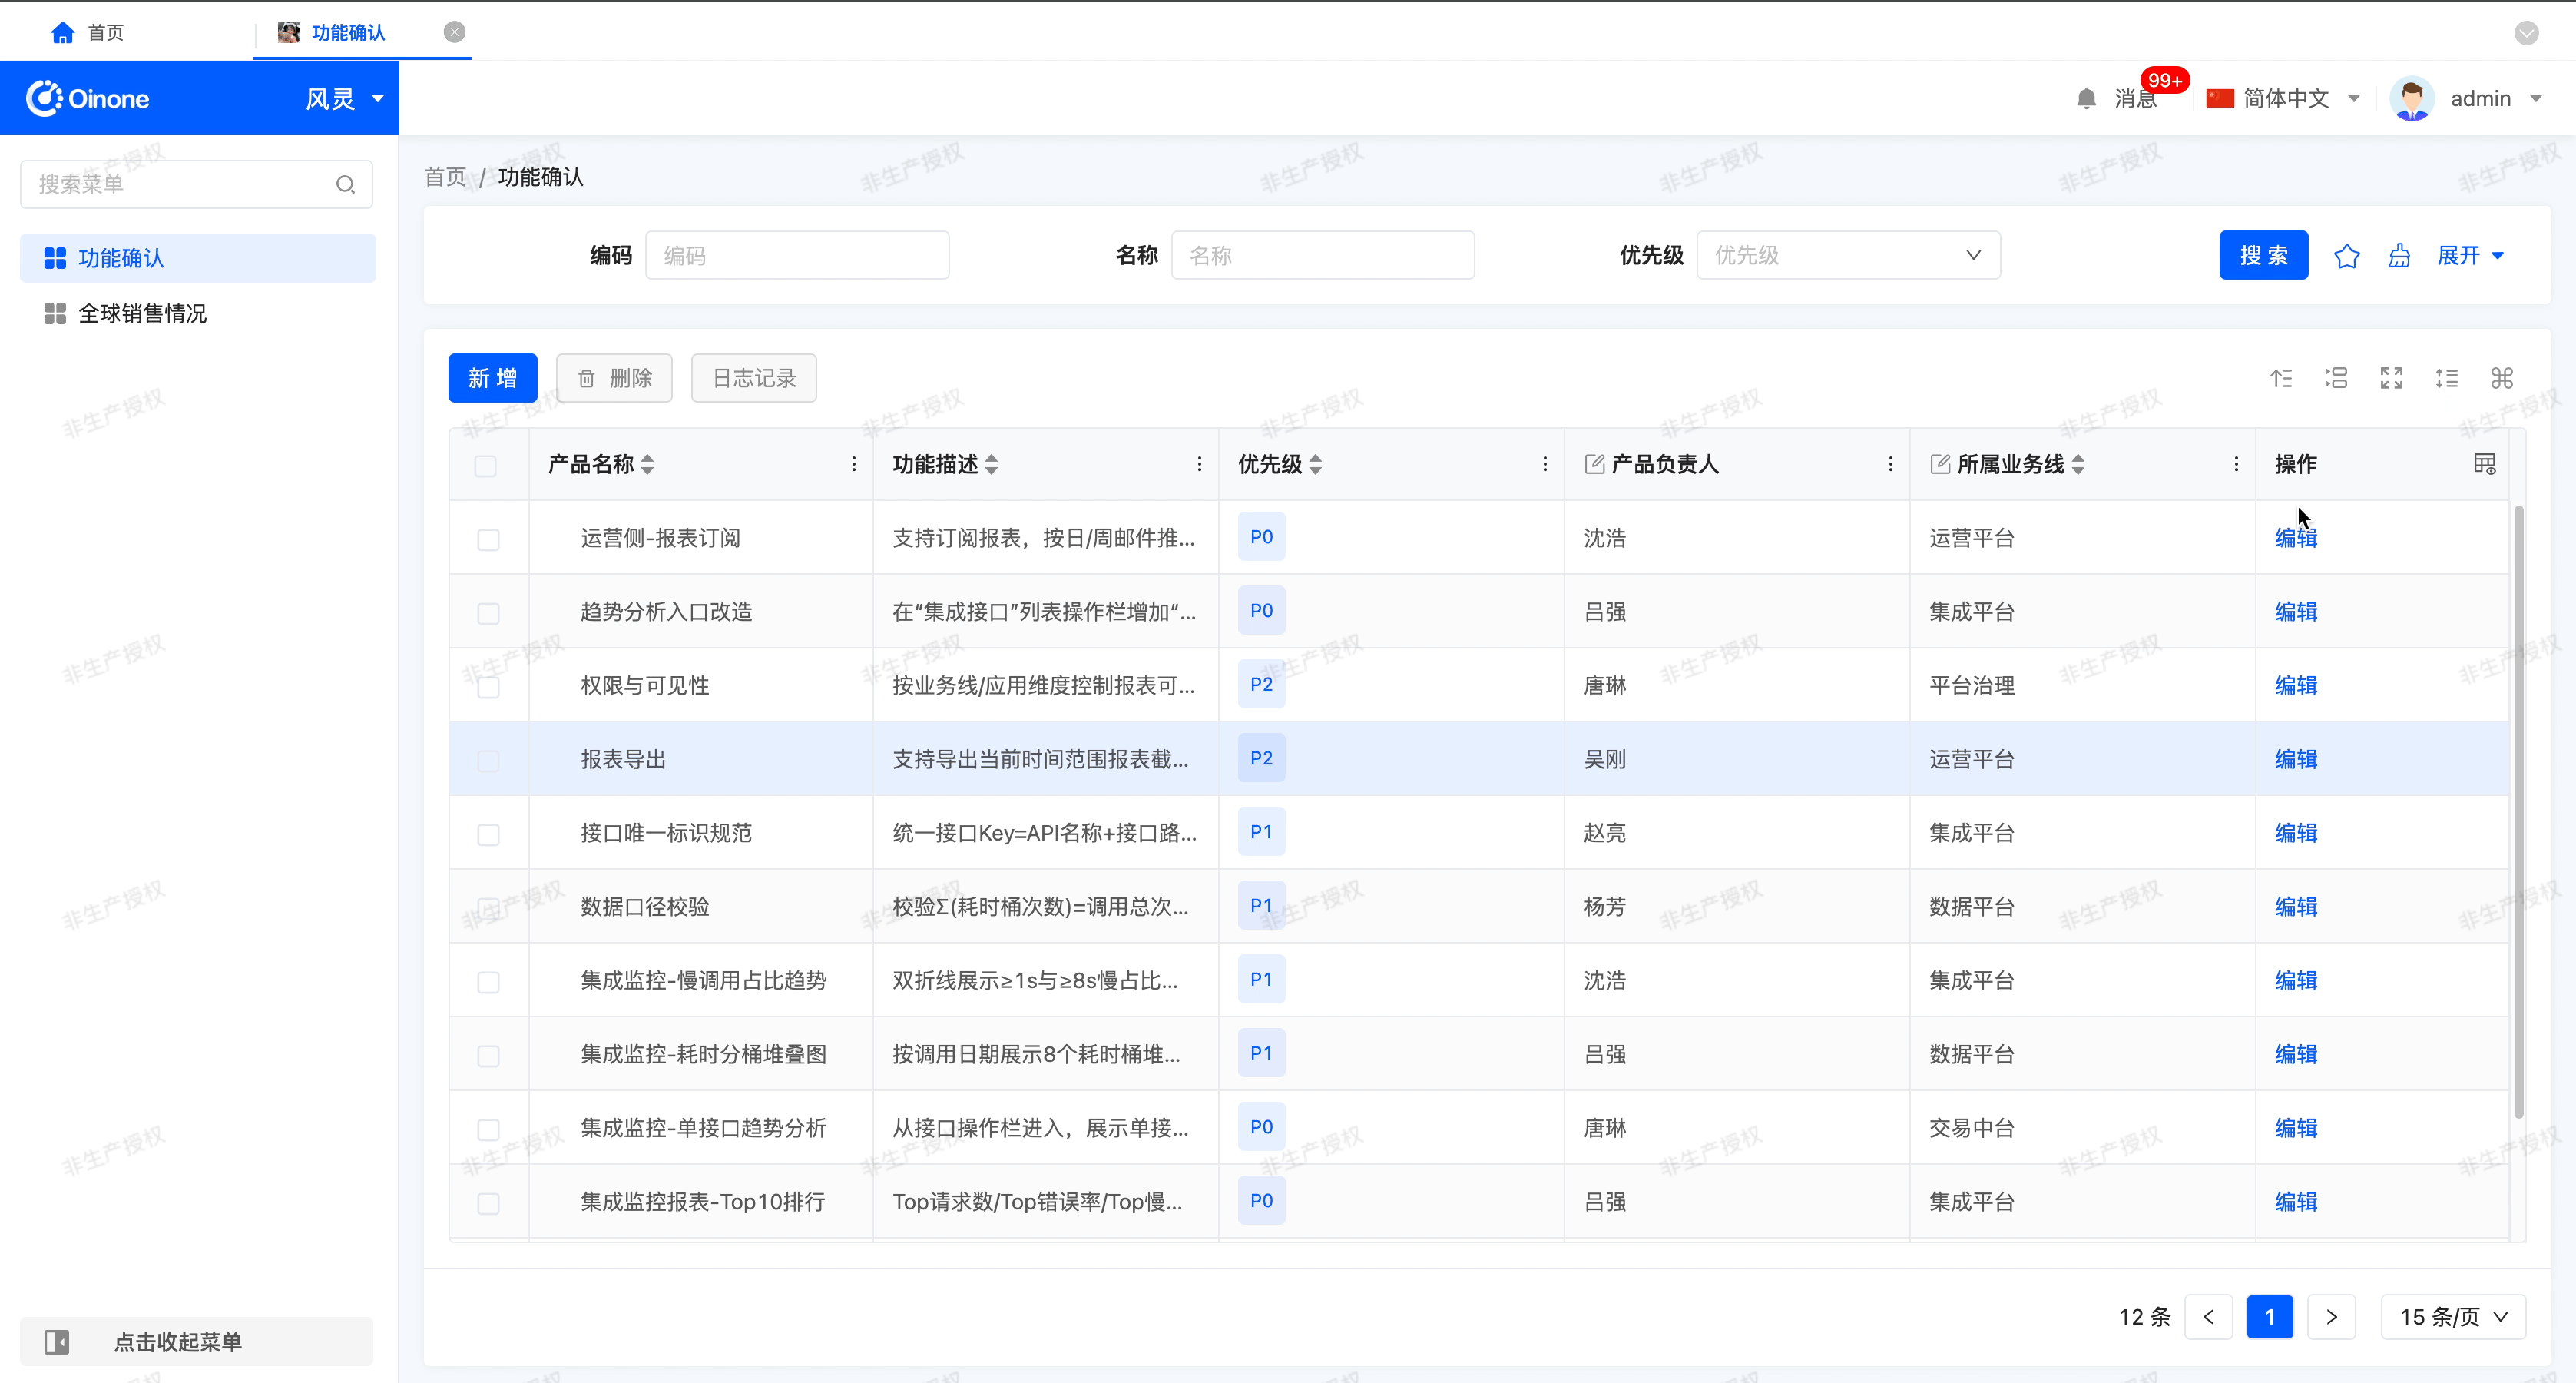Click the fullscreen table icon
Screen dimensions: 2576x1383
2391,378
